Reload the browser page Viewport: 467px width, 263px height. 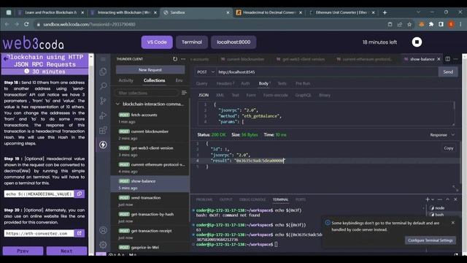click(26, 24)
